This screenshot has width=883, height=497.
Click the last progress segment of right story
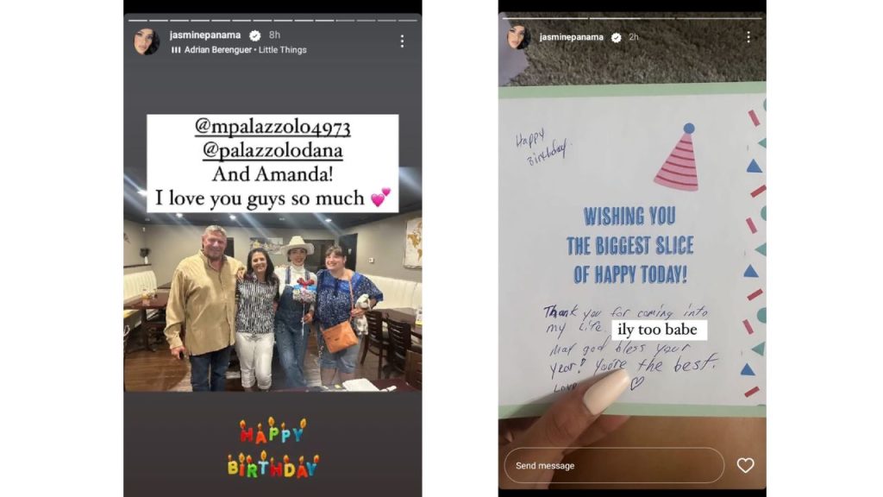click(x=718, y=19)
